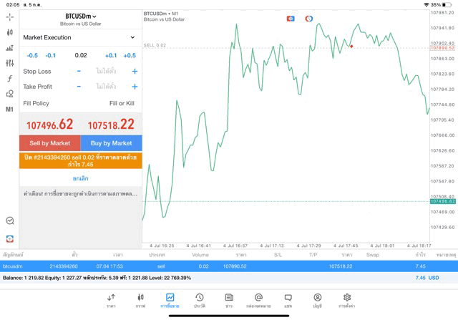
Task: Expand the BTCUSDm symbol dropdown
Action: 80,16
